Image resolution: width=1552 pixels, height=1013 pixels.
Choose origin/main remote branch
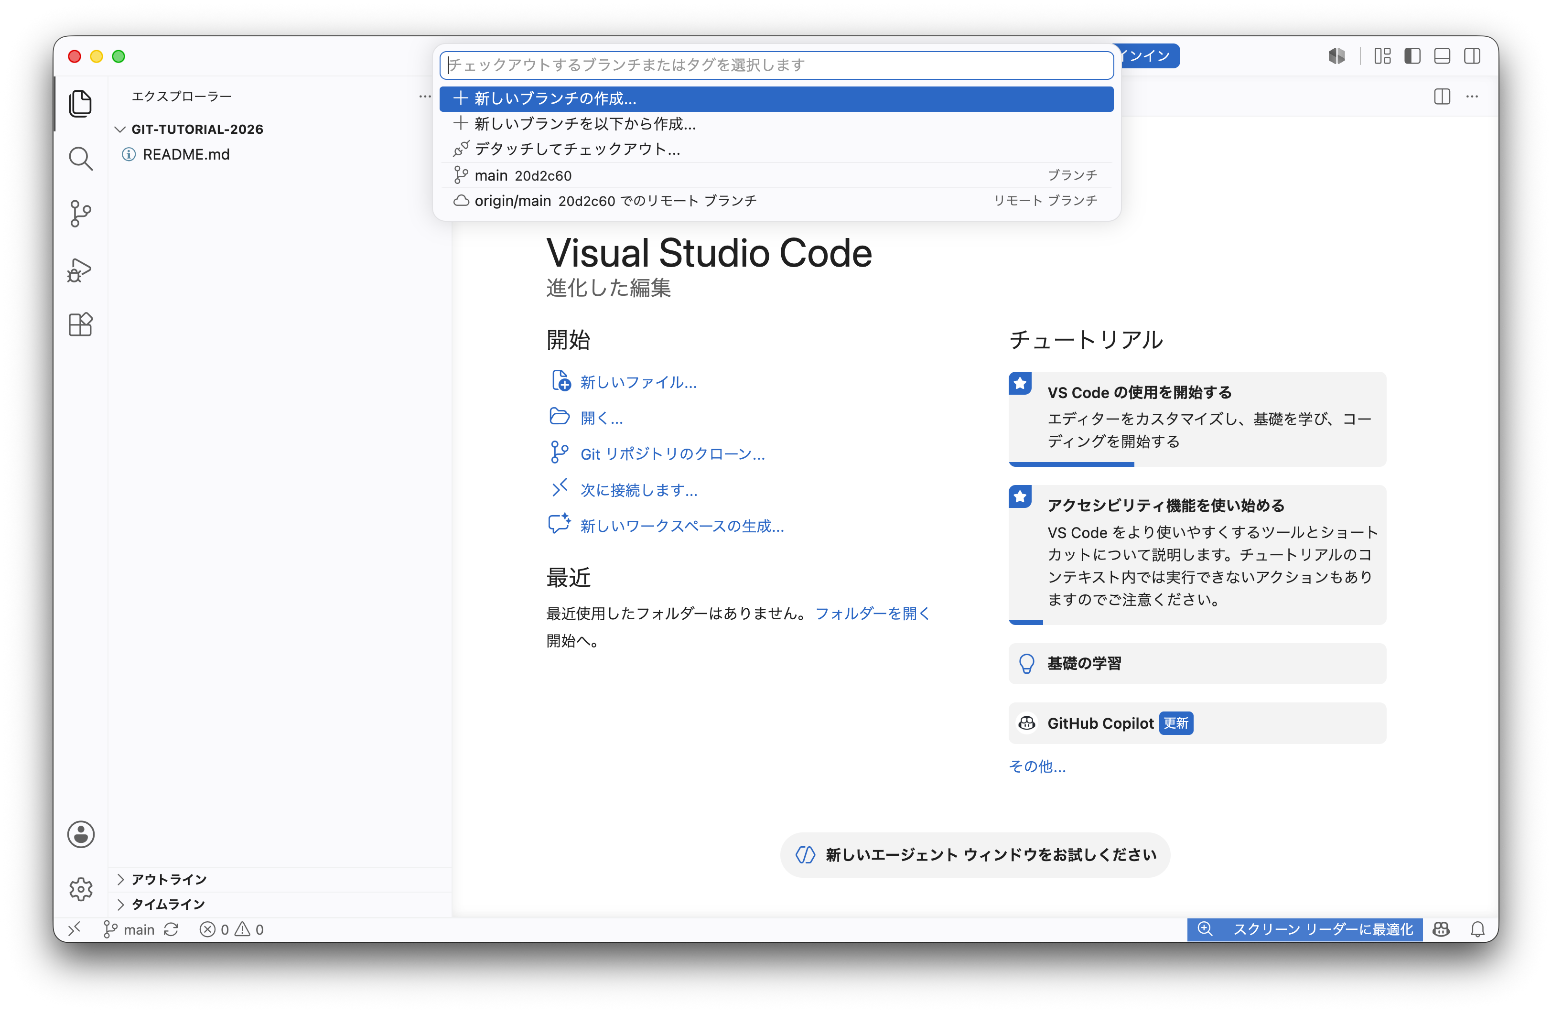point(776,201)
